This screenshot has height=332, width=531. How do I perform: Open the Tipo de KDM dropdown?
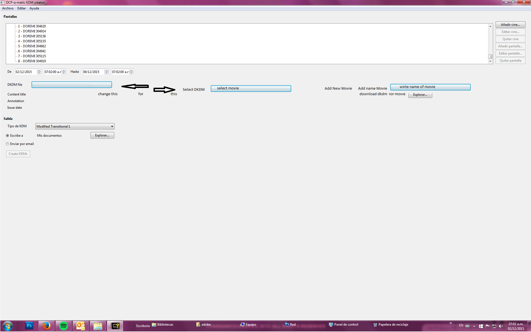pos(75,127)
